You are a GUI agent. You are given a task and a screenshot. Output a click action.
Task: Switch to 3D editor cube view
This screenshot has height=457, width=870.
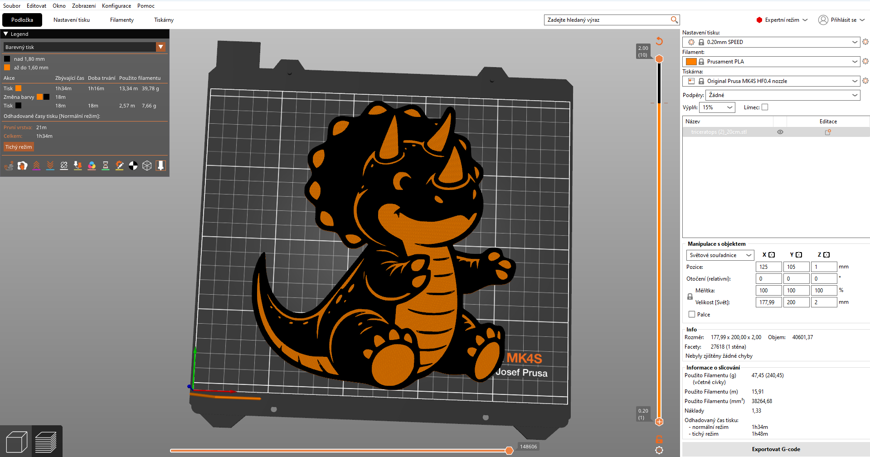(16, 442)
